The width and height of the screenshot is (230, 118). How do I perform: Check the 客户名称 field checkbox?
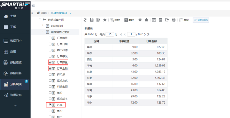coord(50,50)
